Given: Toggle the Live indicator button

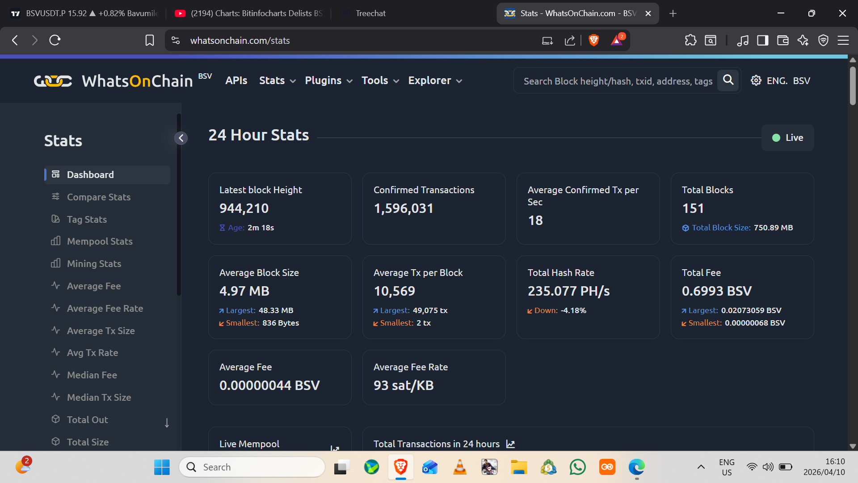Looking at the screenshot, I should click(x=787, y=138).
